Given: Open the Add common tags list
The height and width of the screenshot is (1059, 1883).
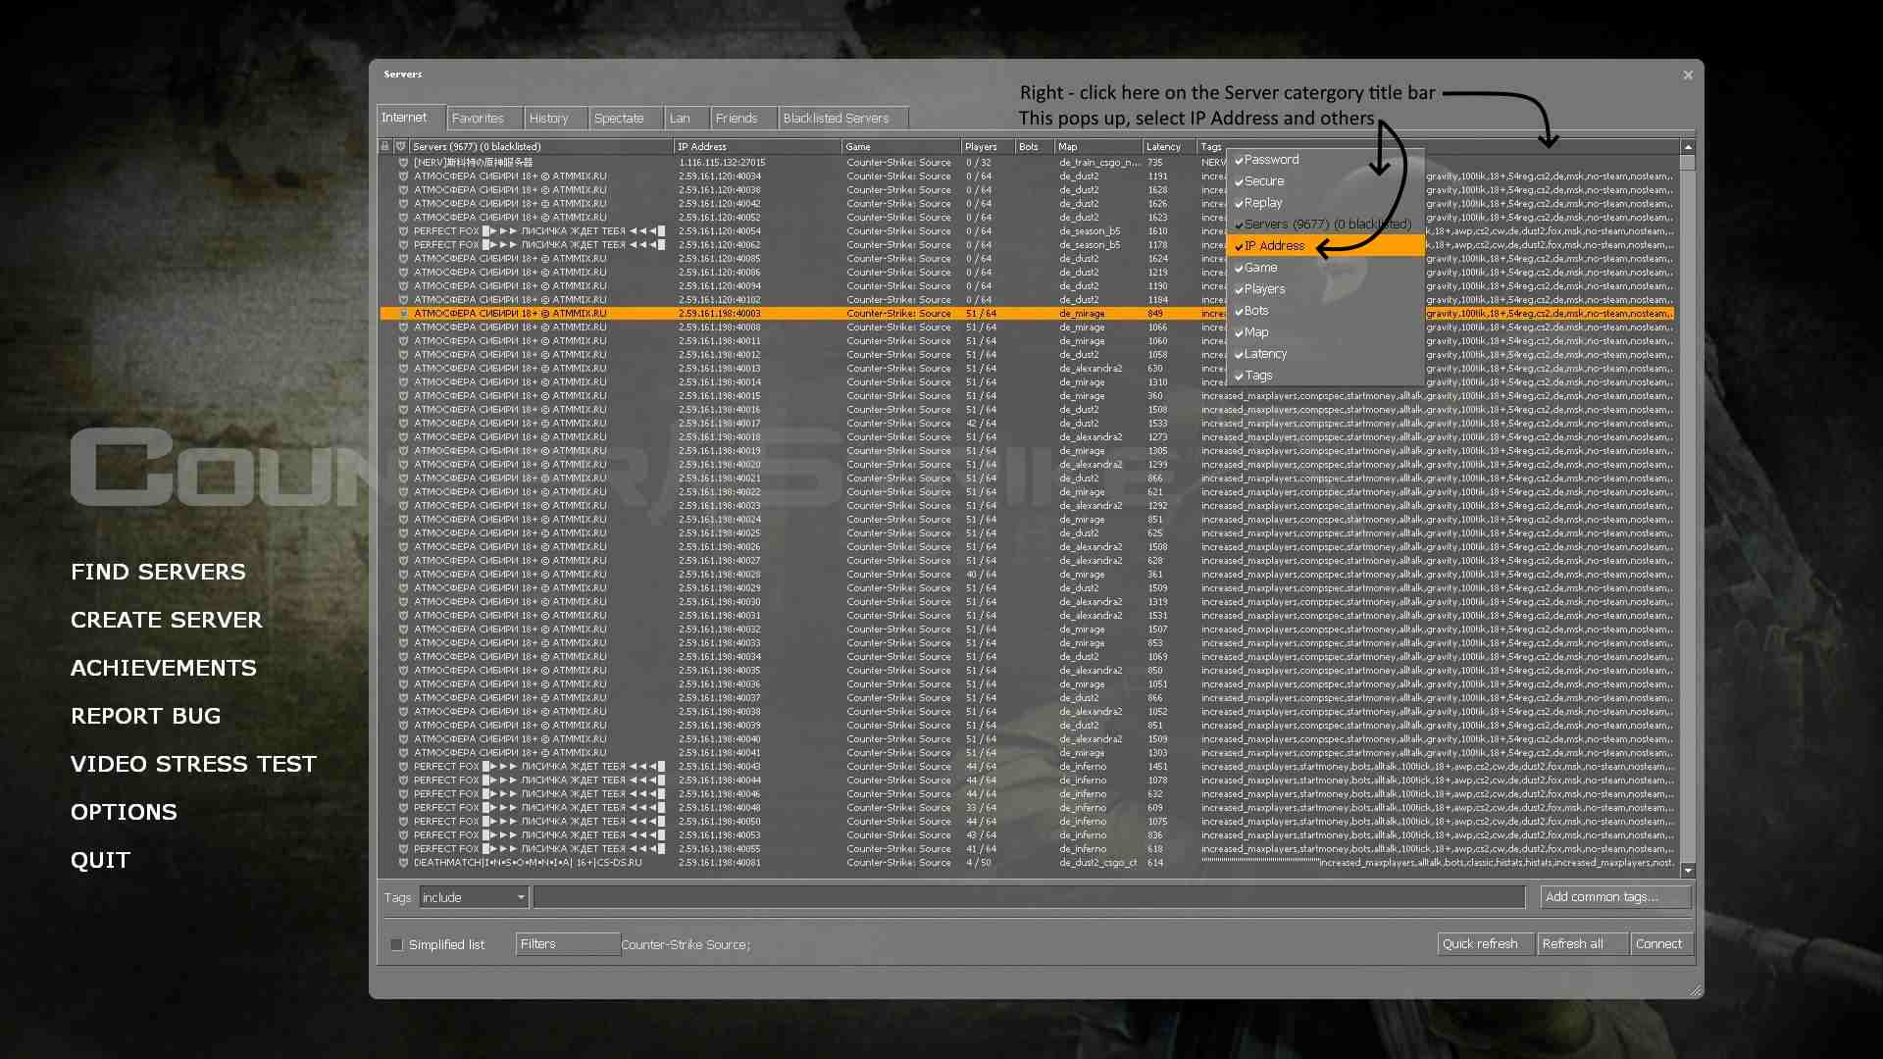Looking at the screenshot, I should (1614, 897).
